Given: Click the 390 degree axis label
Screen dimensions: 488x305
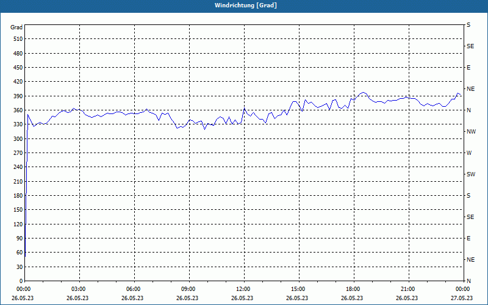Looking at the screenshot, I should coord(18,96).
